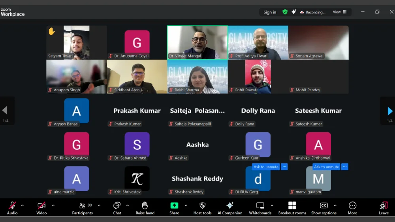Select Dr. Vineet Mangal's video tile
Screen dimensions: 395x222
[197, 42]
